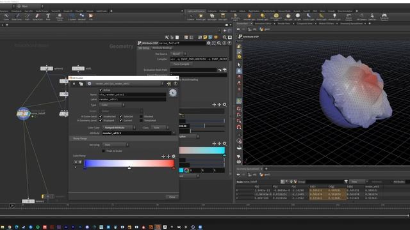410x230 pixels.
Task: Click the Label field render_attr1
Action: [x=133, y=100]
